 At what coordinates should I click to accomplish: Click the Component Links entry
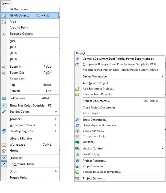[95, 136]
